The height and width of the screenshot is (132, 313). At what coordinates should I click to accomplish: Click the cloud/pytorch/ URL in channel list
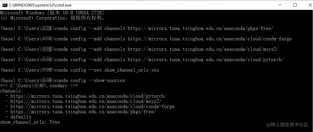tap(89, 96)
